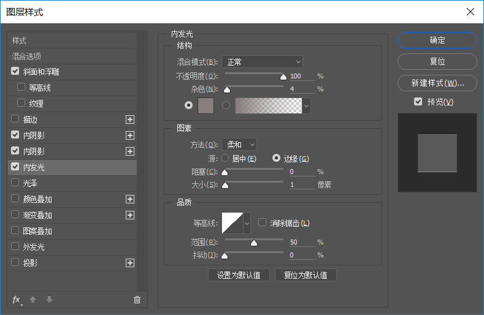Image resolution: width=484 pixels, height=315 pixels.
Task: Click the move effect up arrow
Action: (x=33, y=300)
